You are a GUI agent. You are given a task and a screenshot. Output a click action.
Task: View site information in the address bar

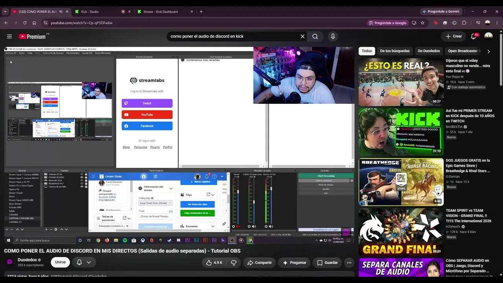click(x=46, y=23)
